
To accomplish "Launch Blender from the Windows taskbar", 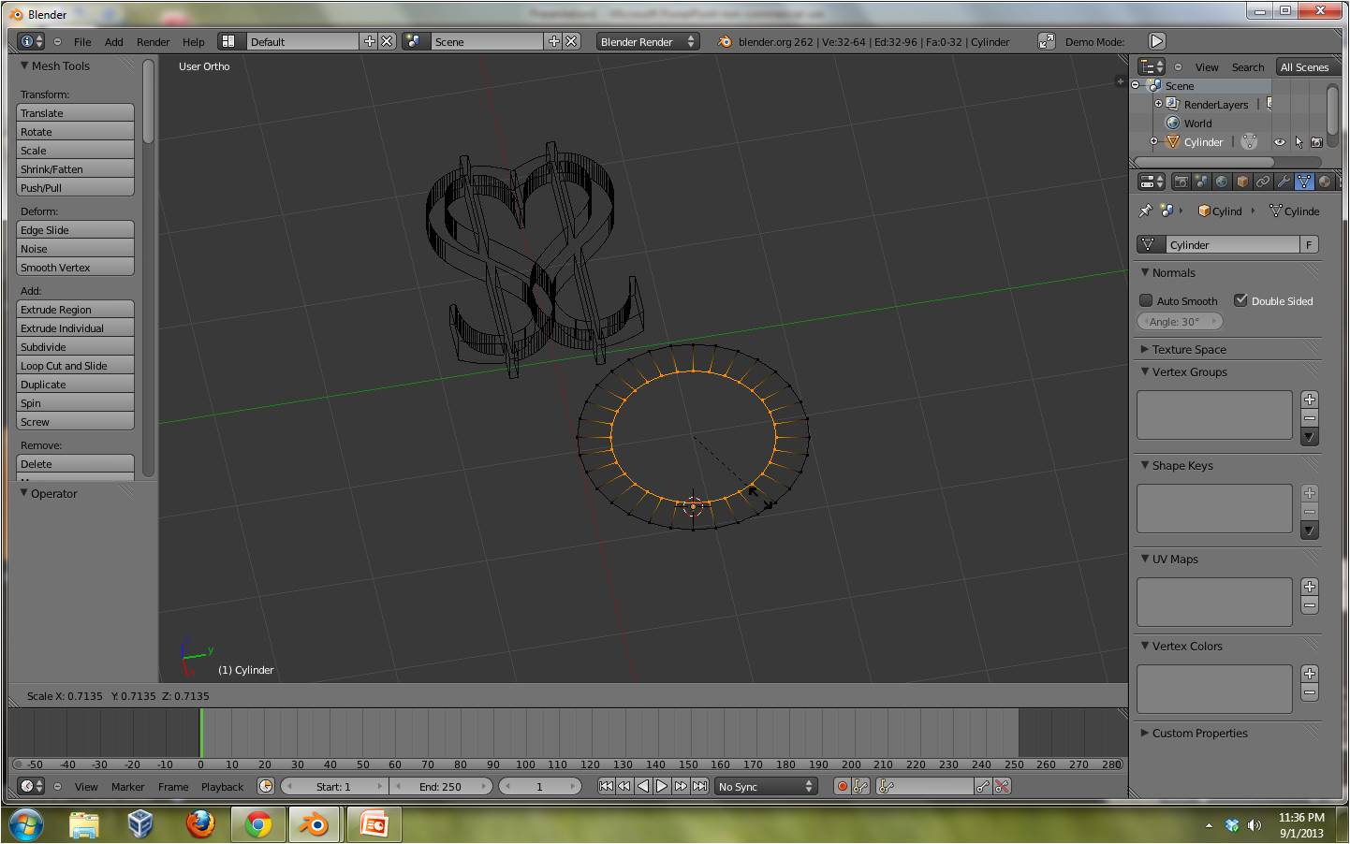I will [315, 824].
